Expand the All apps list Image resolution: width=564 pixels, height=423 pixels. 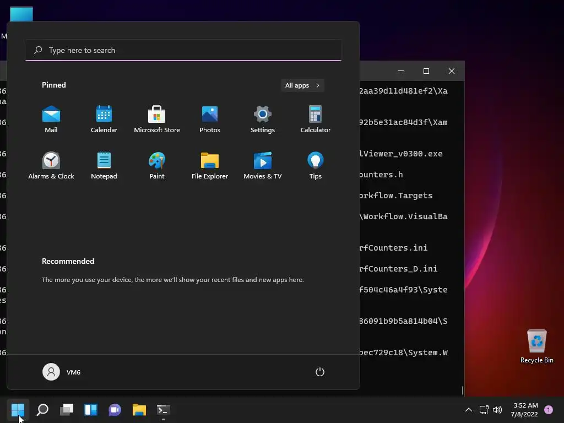click(x=302, y=85)
